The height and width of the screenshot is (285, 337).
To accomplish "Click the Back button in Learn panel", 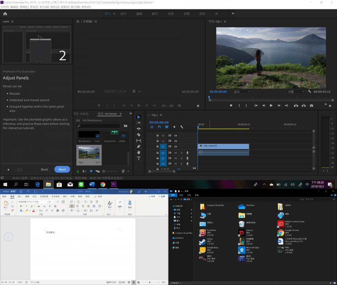I will click(x=45, y=170).
